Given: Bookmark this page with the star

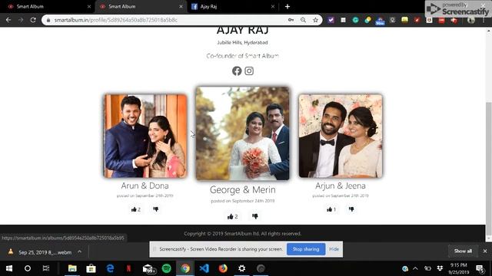Looking at the screenshot, I should point(315,20).
